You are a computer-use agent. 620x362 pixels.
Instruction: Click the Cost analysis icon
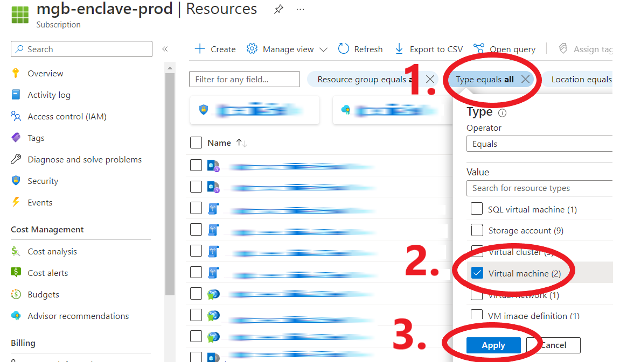(x=16, y=251)
